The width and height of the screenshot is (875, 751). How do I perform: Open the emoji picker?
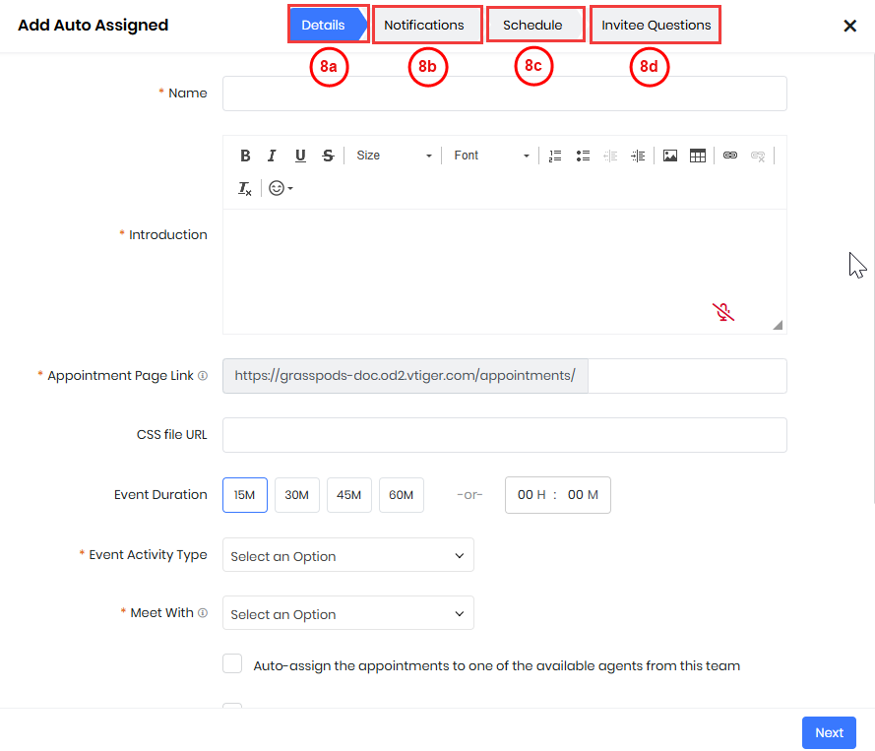[281, 188]
